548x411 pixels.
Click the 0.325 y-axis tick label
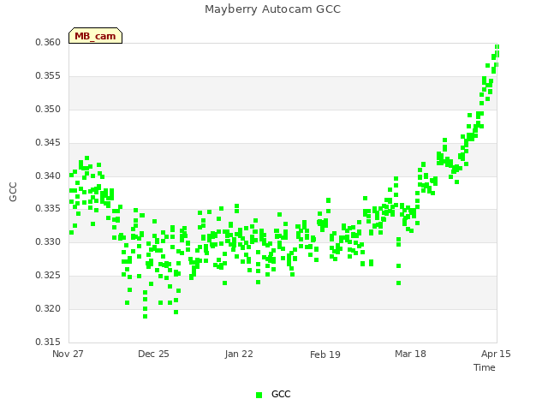48,276
